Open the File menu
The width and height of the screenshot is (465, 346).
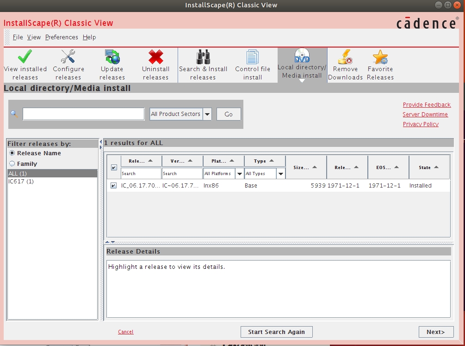(18, 37)
